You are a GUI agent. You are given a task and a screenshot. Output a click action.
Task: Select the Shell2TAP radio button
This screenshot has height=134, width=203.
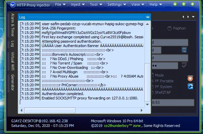(152, 92)
